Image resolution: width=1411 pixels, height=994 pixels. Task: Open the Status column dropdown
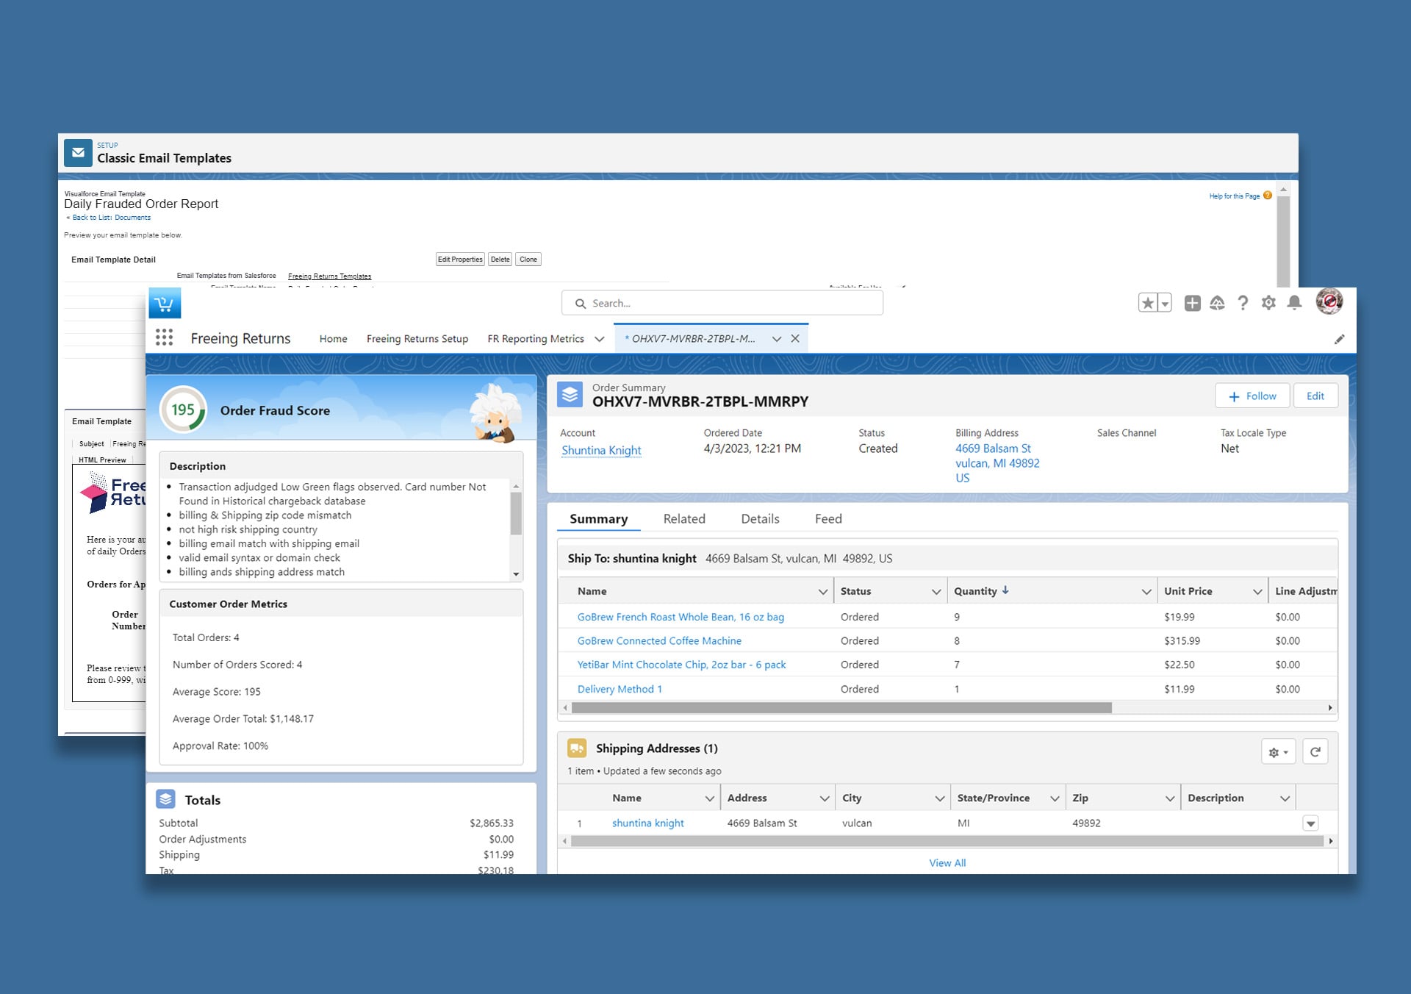point(936,591)
